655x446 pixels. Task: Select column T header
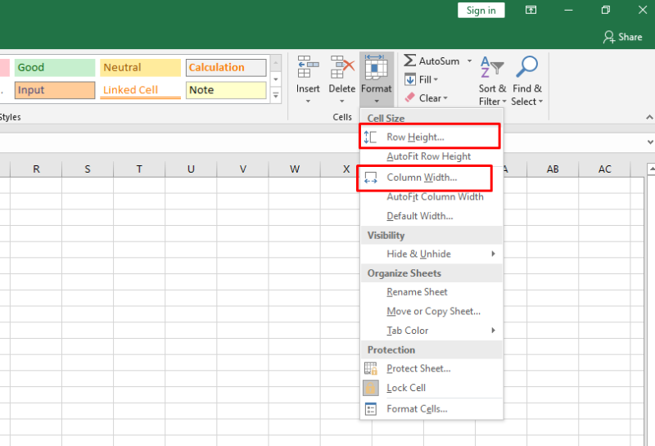coord(139,169)
